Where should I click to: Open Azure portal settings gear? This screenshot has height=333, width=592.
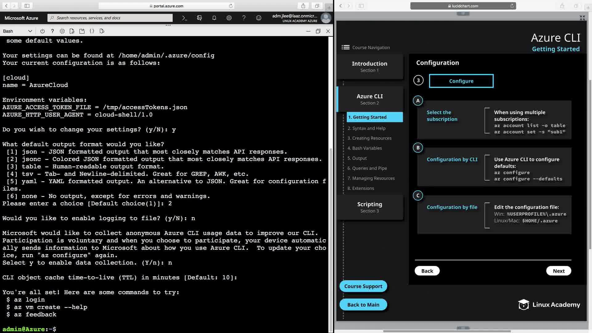click(229, 18)
